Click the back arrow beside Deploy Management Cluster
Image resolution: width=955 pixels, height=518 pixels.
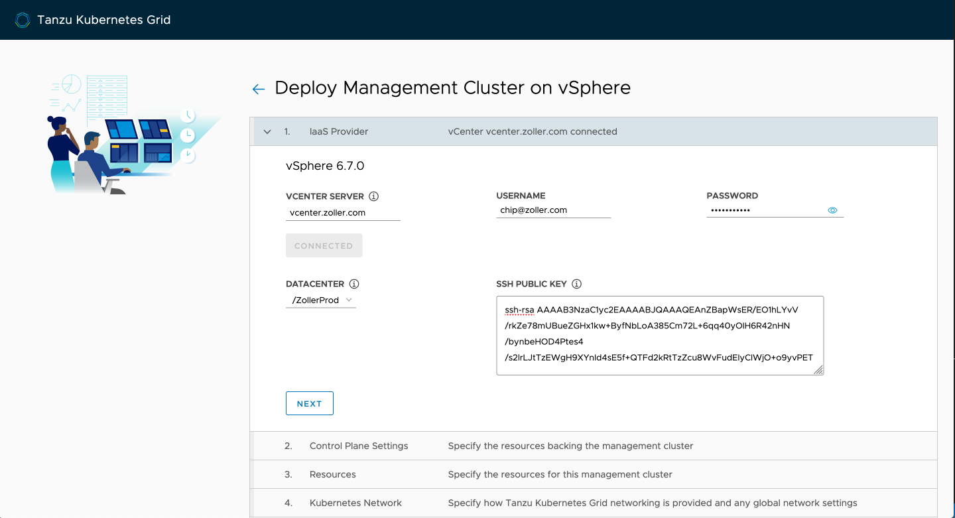click(x=259, y=89)
